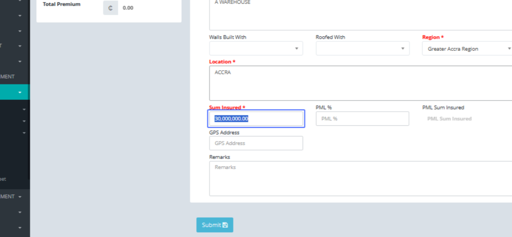
Task: Open the Roofed With dropdown
Action: (x=362, y=49)
